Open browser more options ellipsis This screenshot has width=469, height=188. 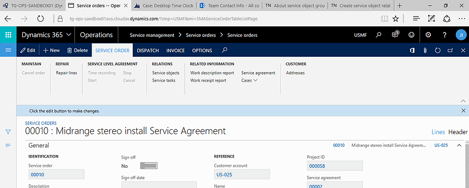tap(462, 19)
